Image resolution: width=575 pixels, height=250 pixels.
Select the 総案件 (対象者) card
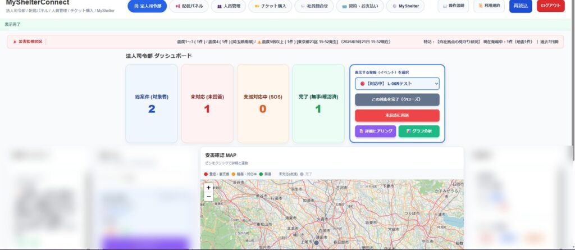152,103
